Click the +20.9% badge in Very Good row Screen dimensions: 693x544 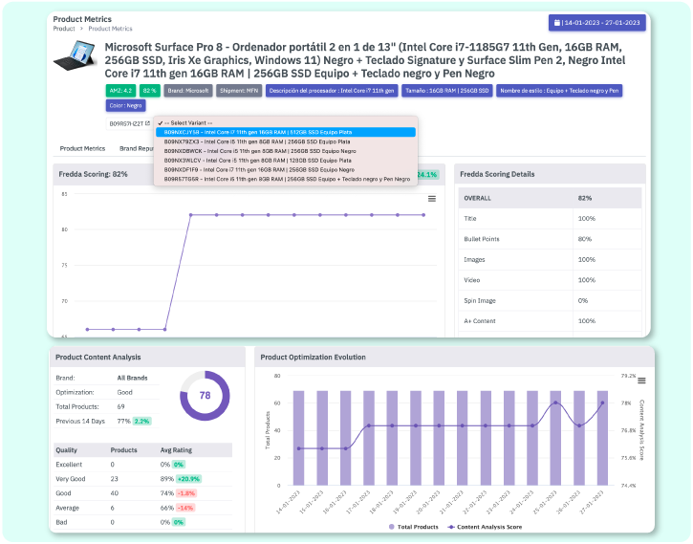pos(188,479)
